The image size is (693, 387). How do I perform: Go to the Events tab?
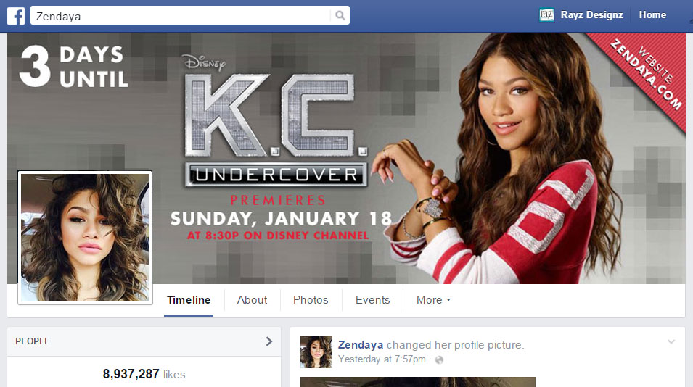[372, 300]
